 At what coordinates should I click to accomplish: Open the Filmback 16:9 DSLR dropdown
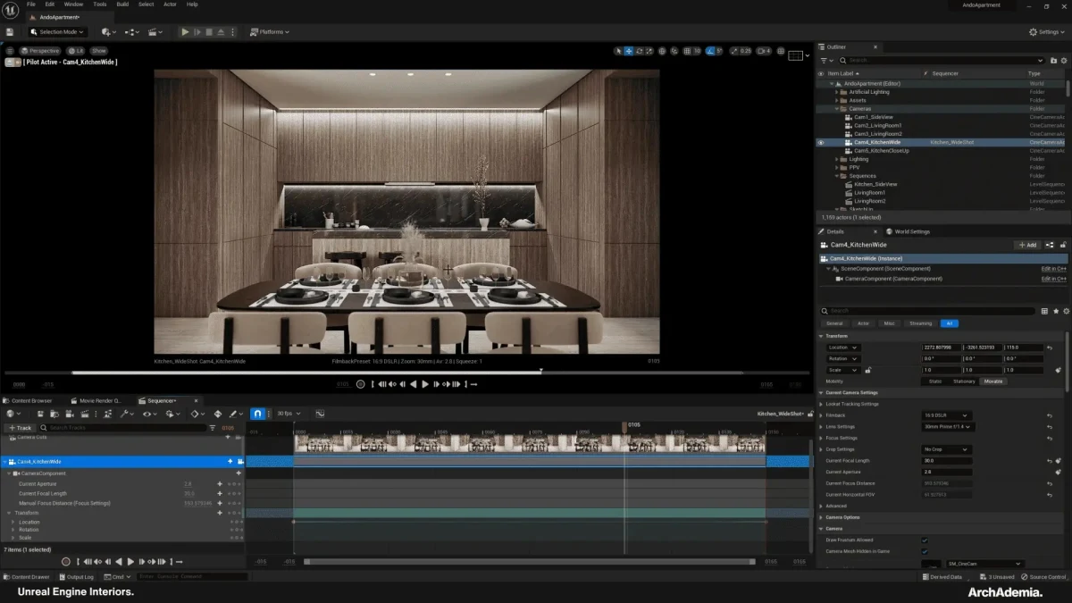tap(948, 415)
